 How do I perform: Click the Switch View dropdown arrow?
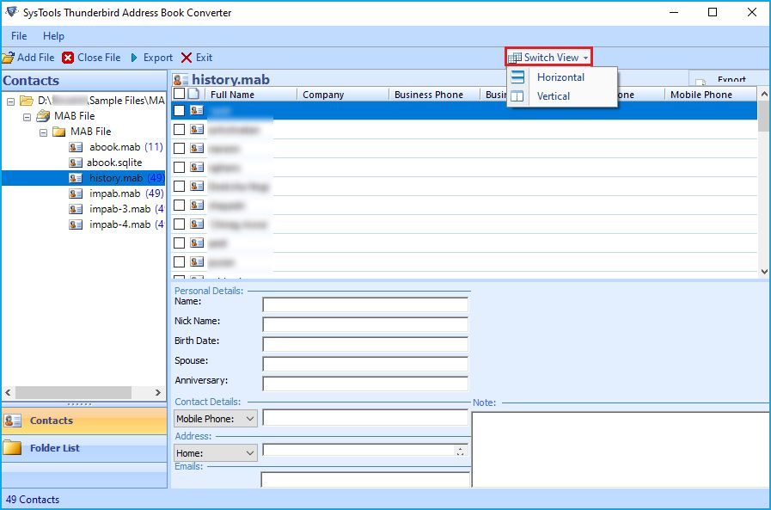pos(585,58)
